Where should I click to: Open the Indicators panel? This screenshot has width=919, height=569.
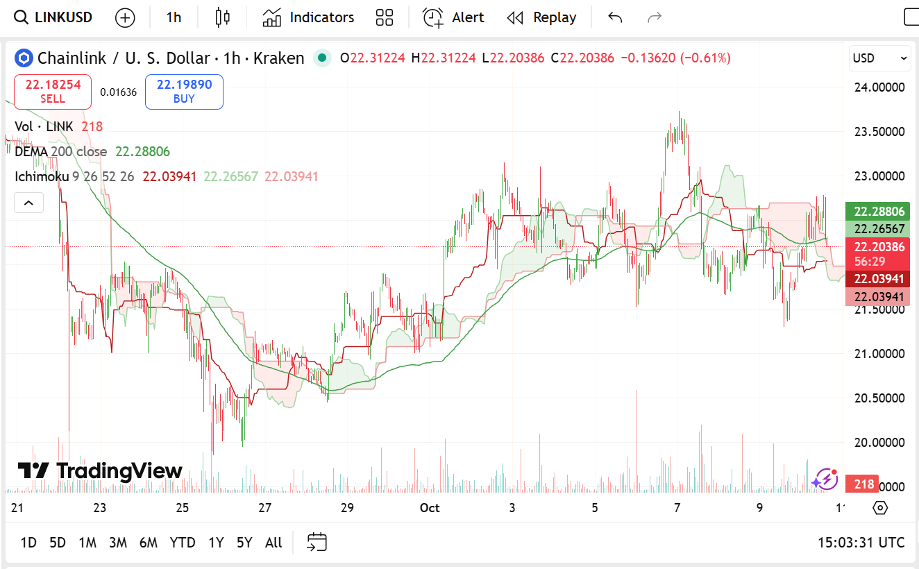click(308, 17)
